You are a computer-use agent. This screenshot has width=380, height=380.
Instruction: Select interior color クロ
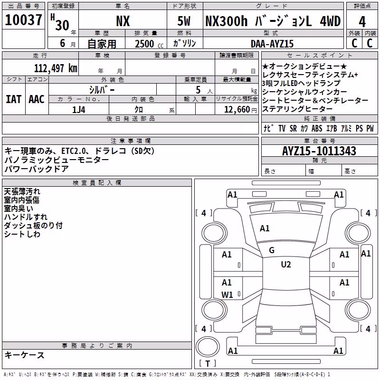tap(139, 110)
